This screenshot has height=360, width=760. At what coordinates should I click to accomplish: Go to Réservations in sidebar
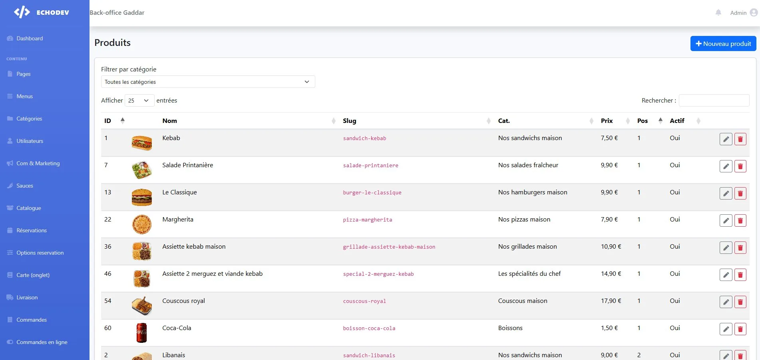[32, 230]
